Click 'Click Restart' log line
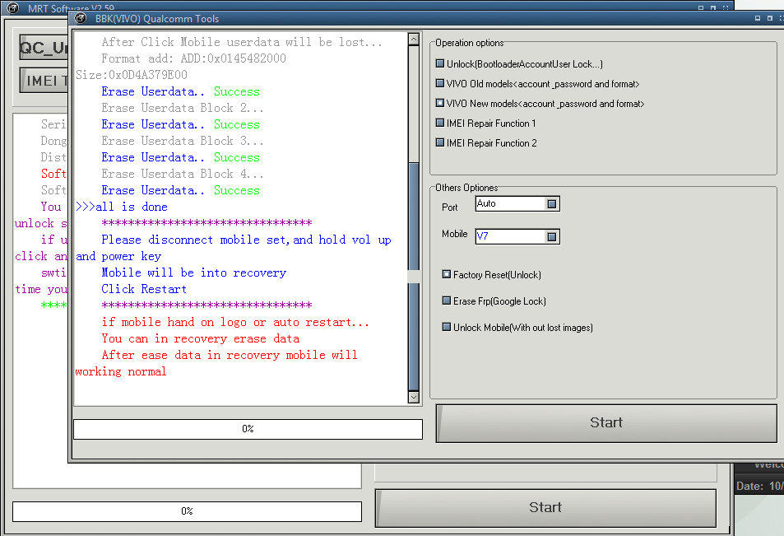The width and height of the screenshot is (784, 536). (144, 289)
